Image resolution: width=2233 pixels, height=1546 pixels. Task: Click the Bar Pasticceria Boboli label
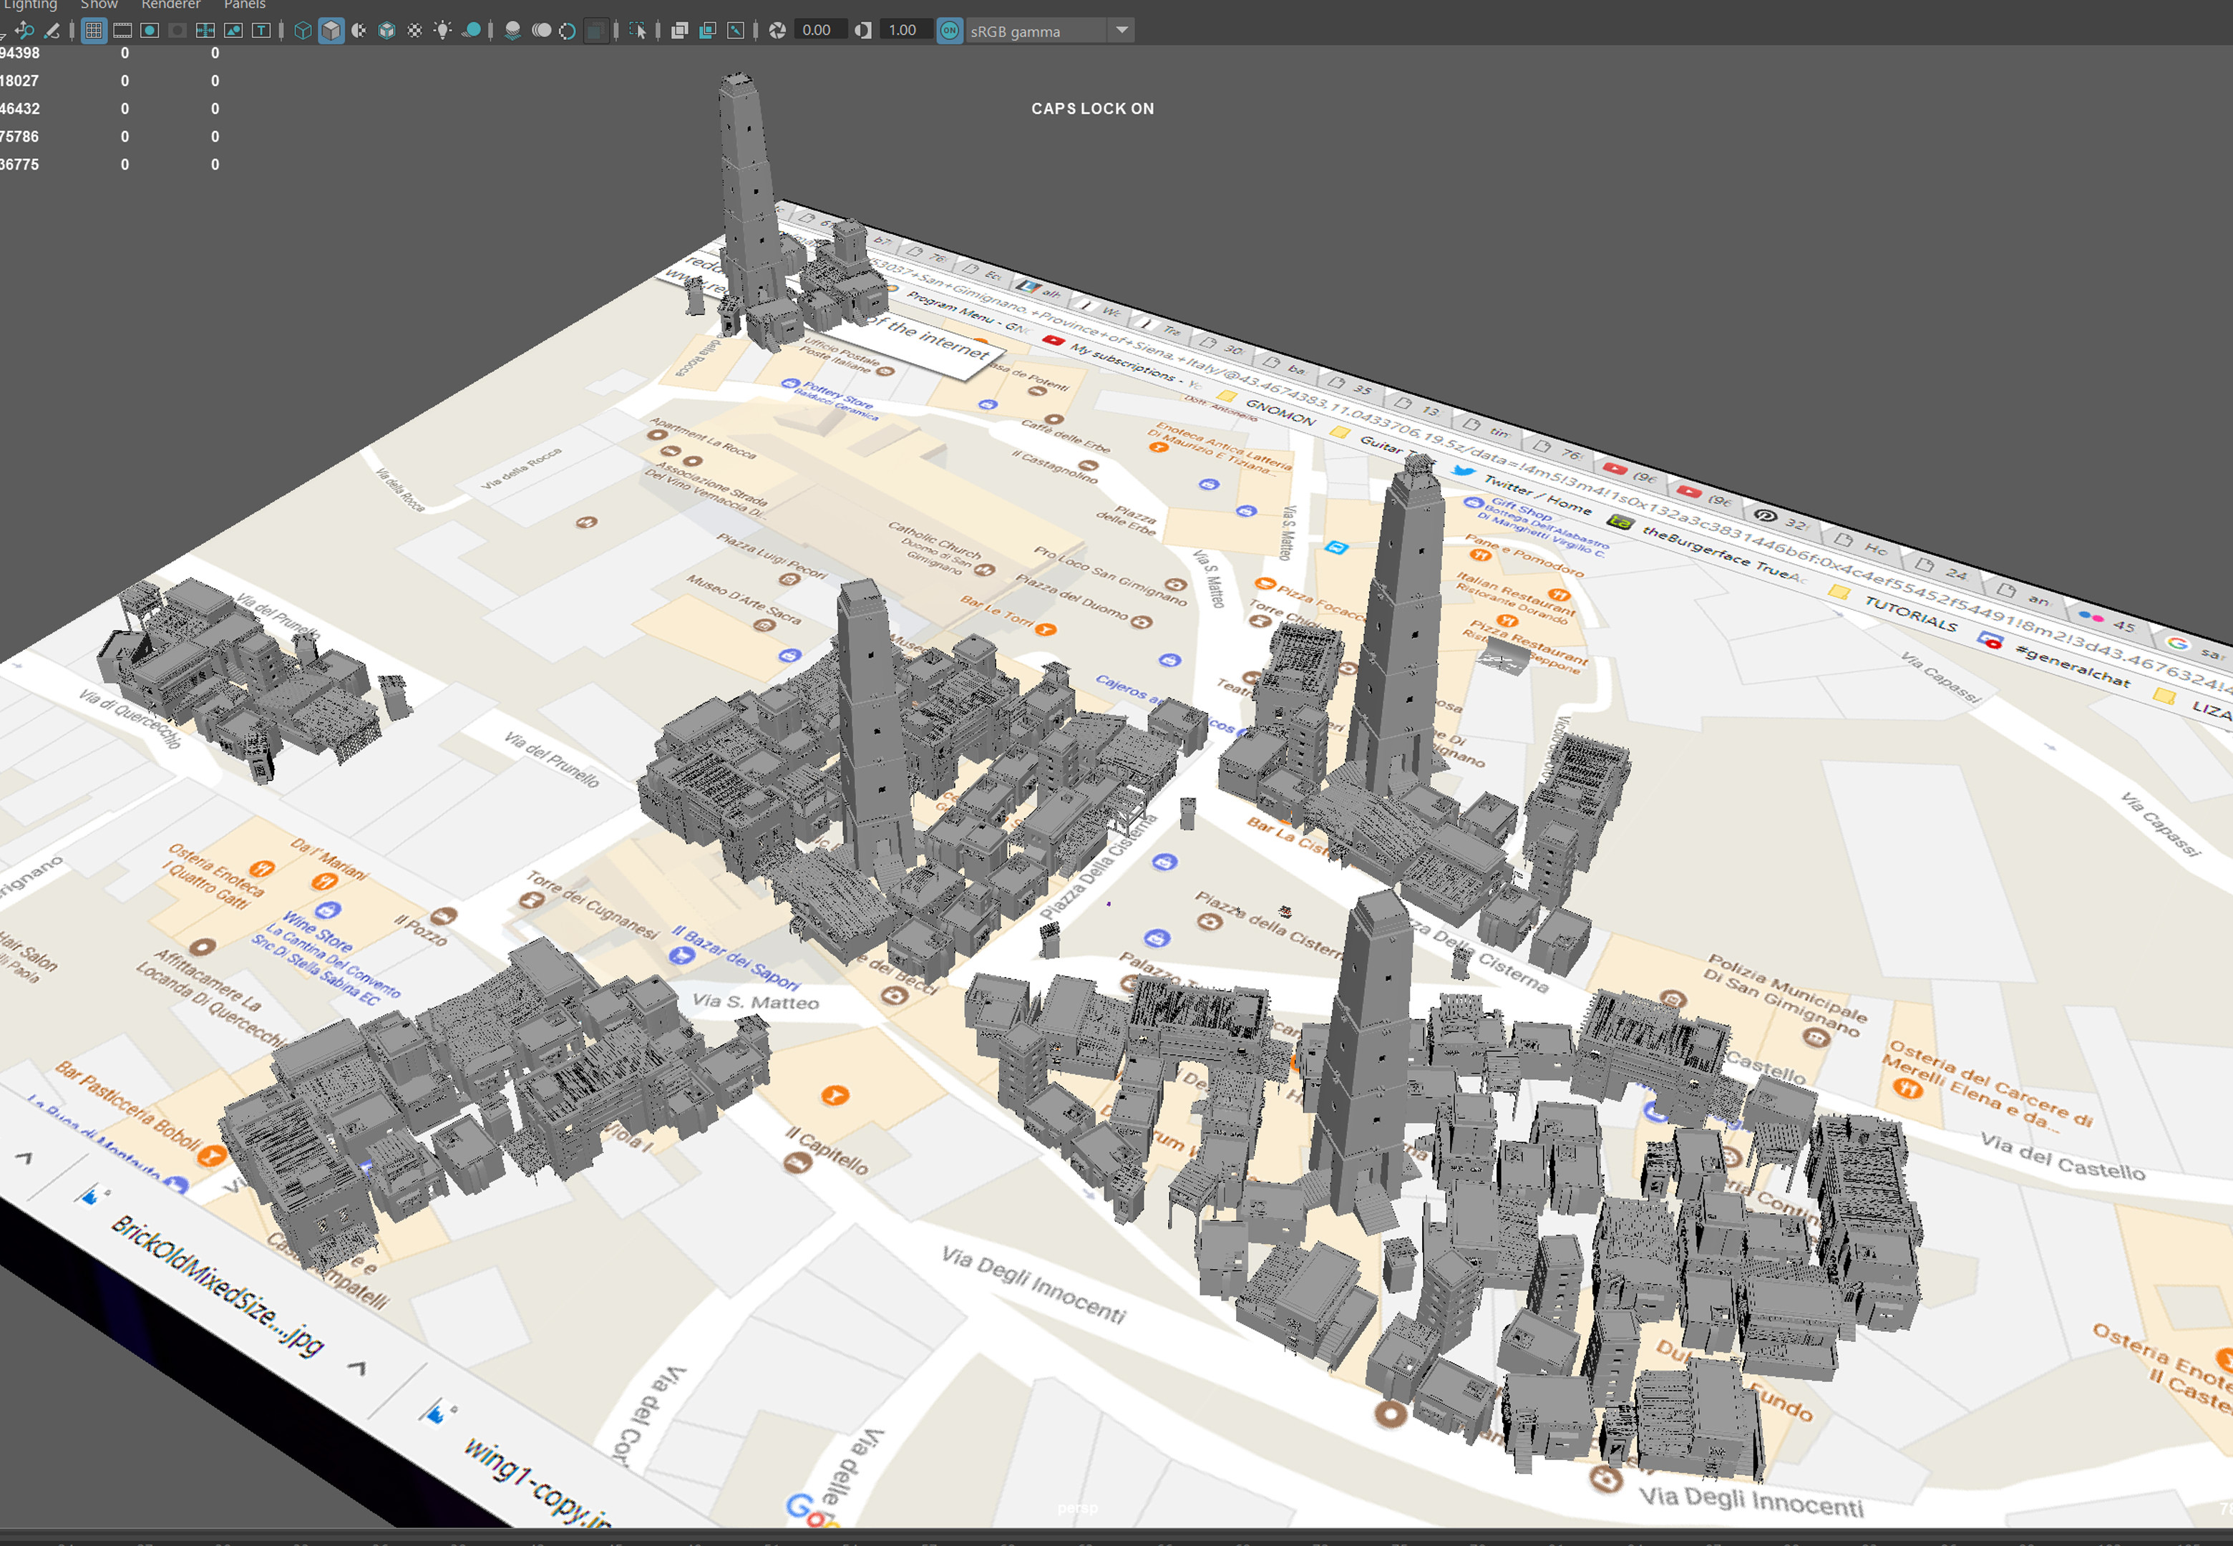(127, 1107)
